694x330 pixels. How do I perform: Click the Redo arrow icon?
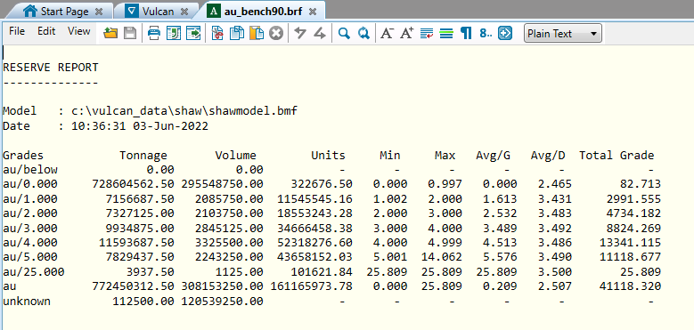[320, 33]
